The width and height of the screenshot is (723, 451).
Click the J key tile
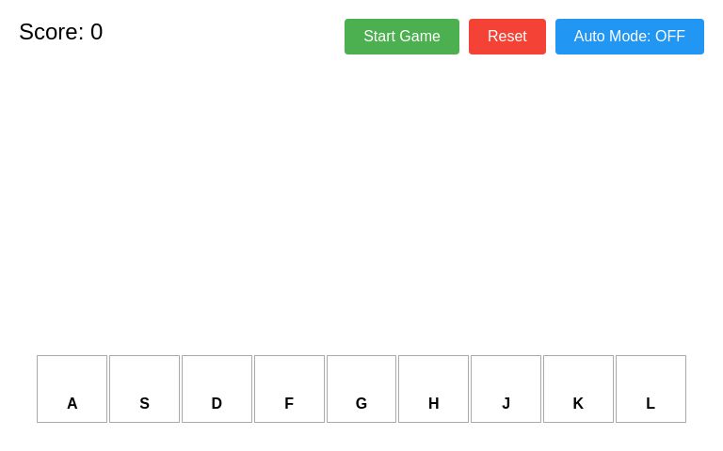click(506, 389)
